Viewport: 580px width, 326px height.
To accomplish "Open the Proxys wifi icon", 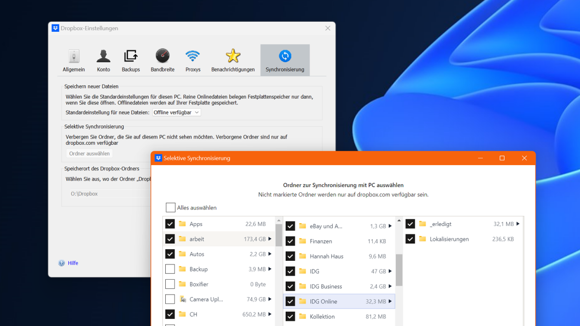I will pyautogui.click(x=193, y=56).
